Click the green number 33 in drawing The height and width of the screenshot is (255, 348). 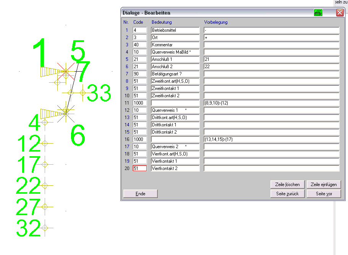tap(99, 93)
